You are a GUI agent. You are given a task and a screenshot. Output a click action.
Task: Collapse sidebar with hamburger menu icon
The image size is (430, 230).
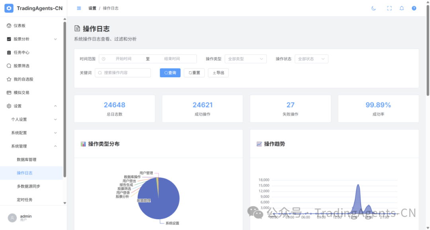tap(79, 8)
